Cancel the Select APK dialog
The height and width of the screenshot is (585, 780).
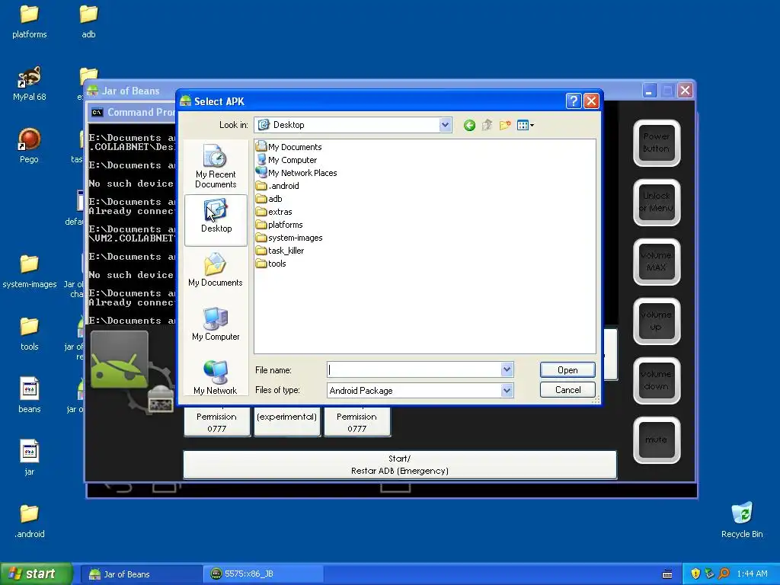[567, 390]
